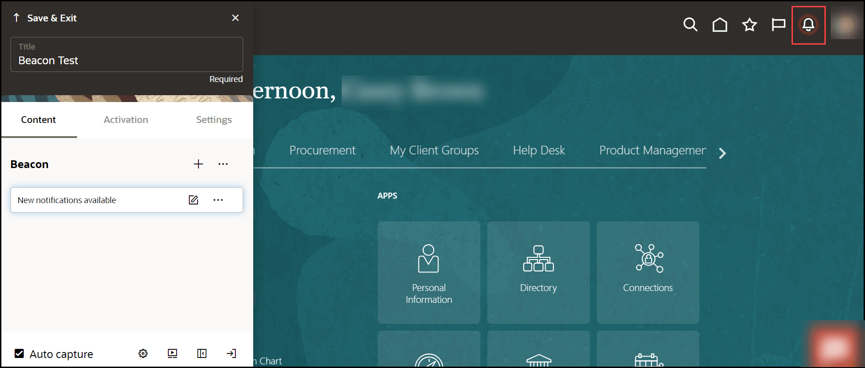Show more navigation tabs with right chevron
Screen dimensions: 865x368
pyautogui.click(x=722, y=153)
